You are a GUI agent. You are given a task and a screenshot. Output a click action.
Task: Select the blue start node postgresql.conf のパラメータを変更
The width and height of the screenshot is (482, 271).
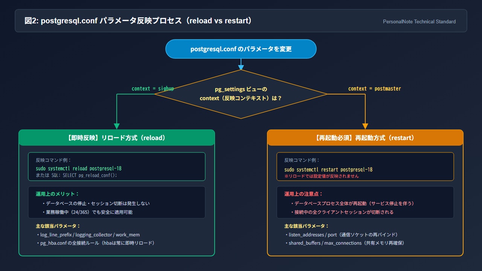coord(241,49)
